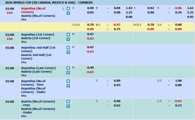Click red Argentina (No.of Corners) team name

point(33,10)
